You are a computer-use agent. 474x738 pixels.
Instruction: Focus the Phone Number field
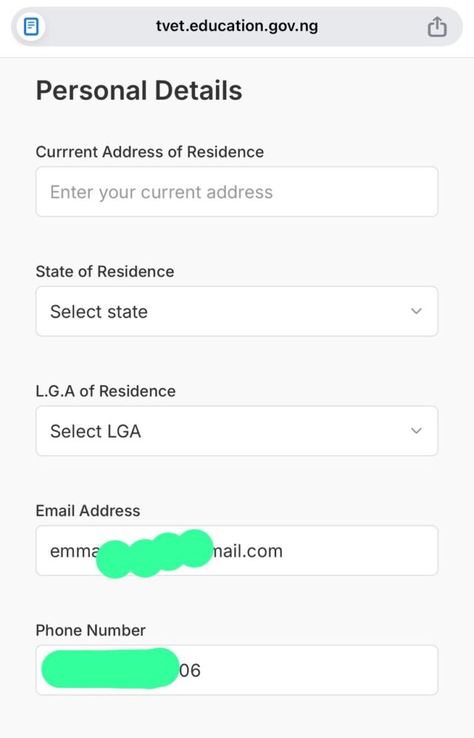click(236, 669)
